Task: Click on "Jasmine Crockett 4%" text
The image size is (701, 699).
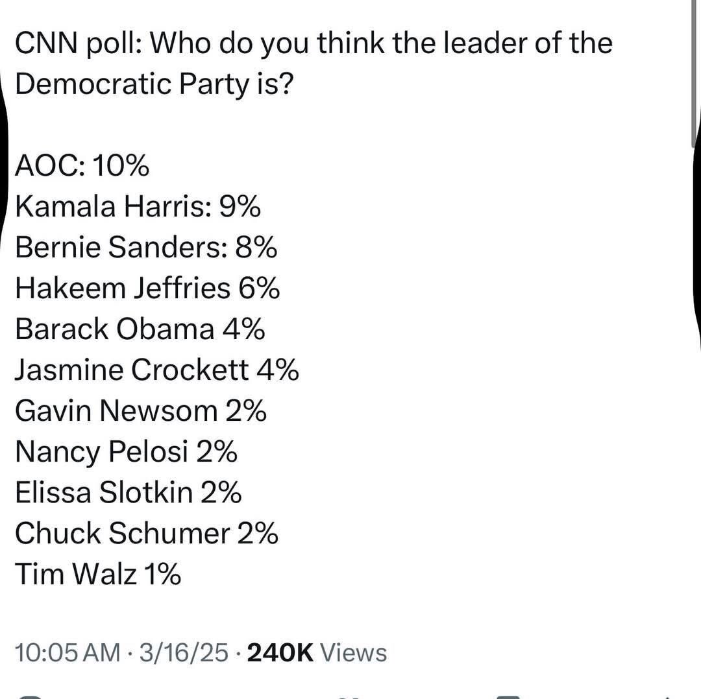Action: (156, 370)
